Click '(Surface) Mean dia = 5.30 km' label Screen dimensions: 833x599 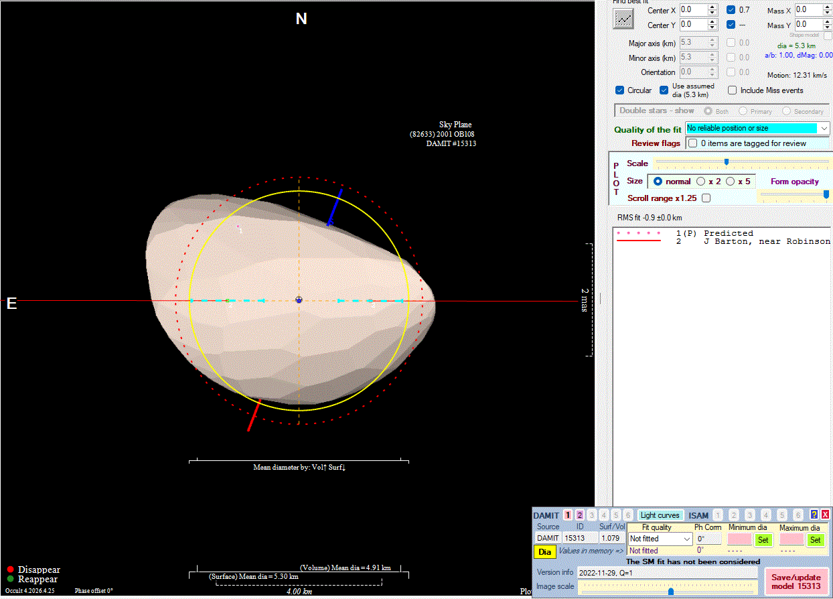tap(254, 576)
